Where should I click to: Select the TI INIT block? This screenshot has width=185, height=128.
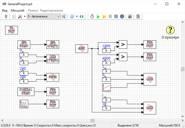pyautogui.click(x=12, y=30)
